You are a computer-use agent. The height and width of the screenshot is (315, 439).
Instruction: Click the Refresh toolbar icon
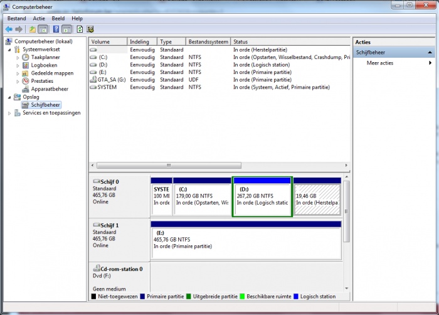coord(80,29)
